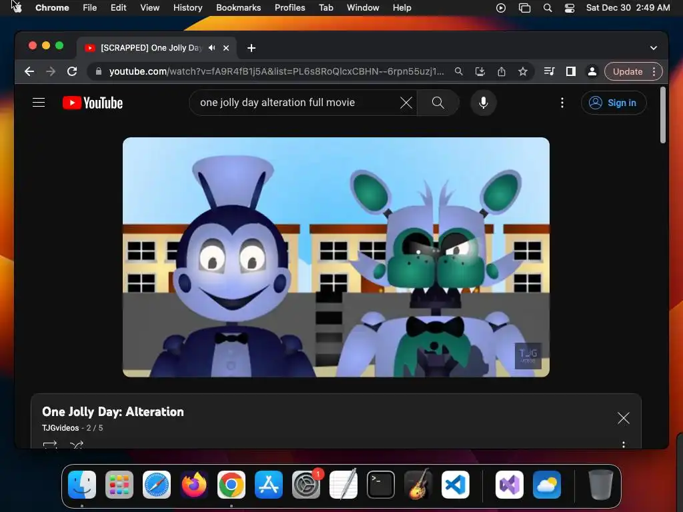This screenshot has height=512, width=683.
Task: Launch Firefox from the Dock
Action: 194,485
